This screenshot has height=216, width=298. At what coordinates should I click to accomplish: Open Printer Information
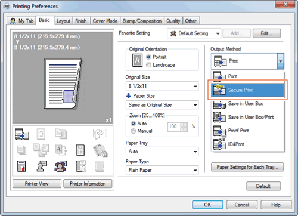pyautogui.click(x=88, y=184)
